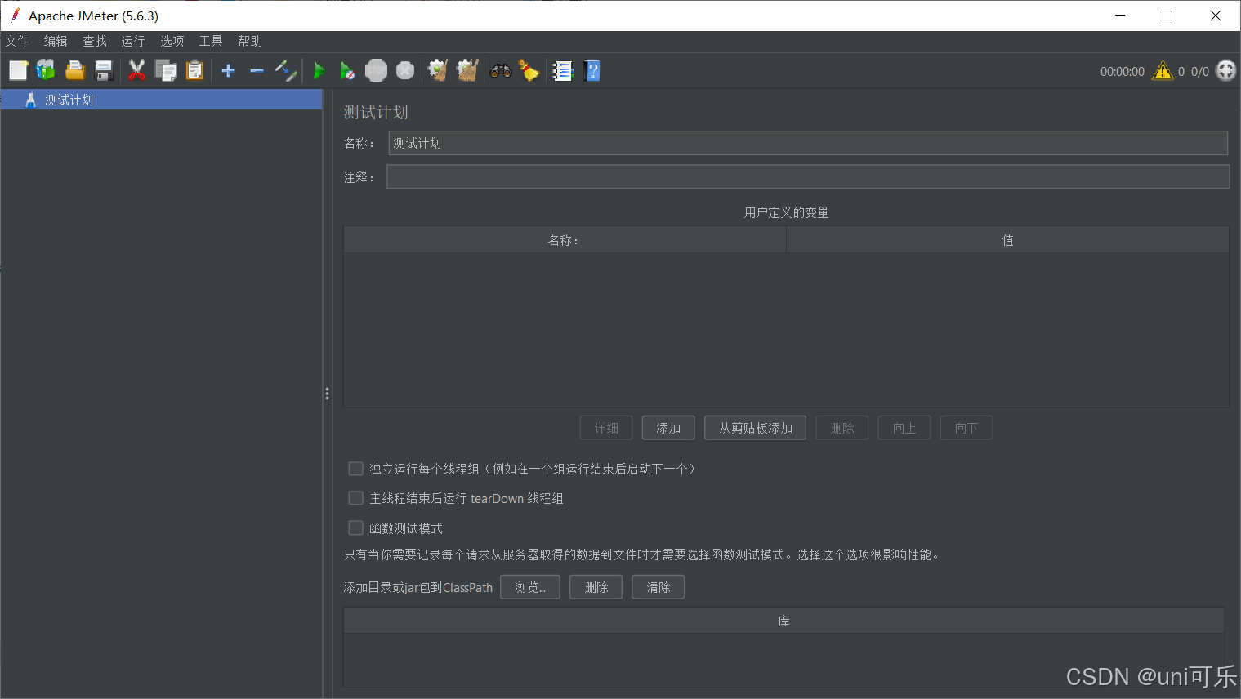Click the Clear results broom icon
This screenshot has width=1241, height=699.
[x=438, y=71]
